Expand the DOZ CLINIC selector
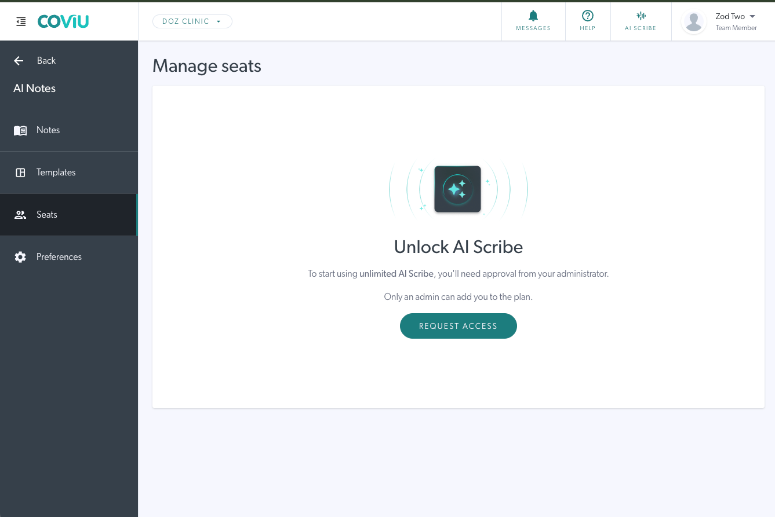775x517 pixels. click(x=192, y=21)
